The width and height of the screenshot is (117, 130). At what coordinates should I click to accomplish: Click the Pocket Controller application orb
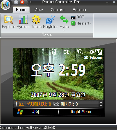tap(5, 5)
